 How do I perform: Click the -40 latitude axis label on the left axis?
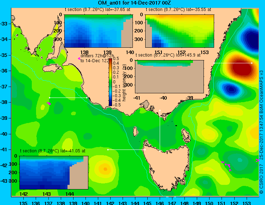pos(4,134)
